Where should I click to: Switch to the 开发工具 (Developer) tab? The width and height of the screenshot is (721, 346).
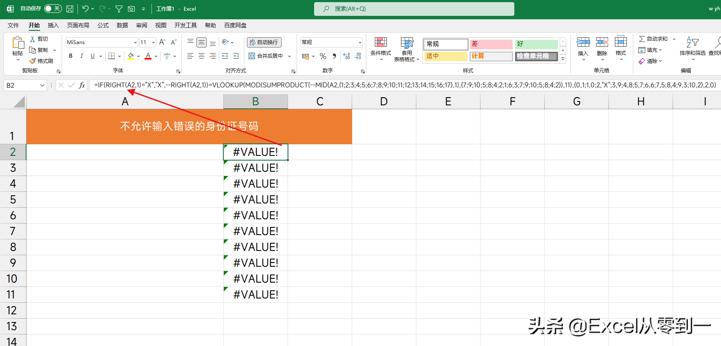(186, 25)
